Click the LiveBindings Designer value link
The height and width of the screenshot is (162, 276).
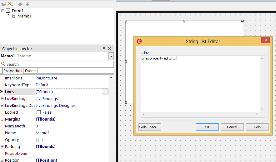tap(55, 106)
